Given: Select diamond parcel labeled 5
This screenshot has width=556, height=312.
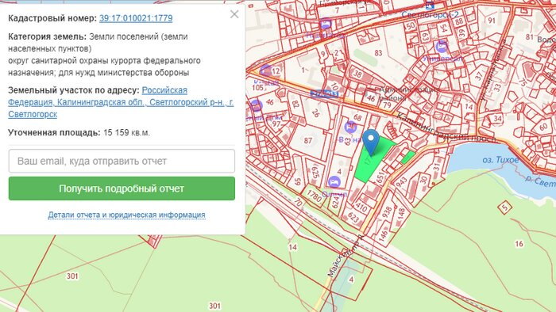Looking at the screenshot, I should pos(505,207).
